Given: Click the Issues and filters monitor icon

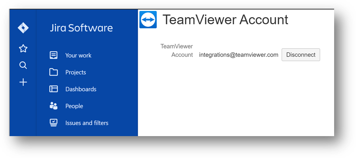Looking at the screenshot, I should click(54, 123).
